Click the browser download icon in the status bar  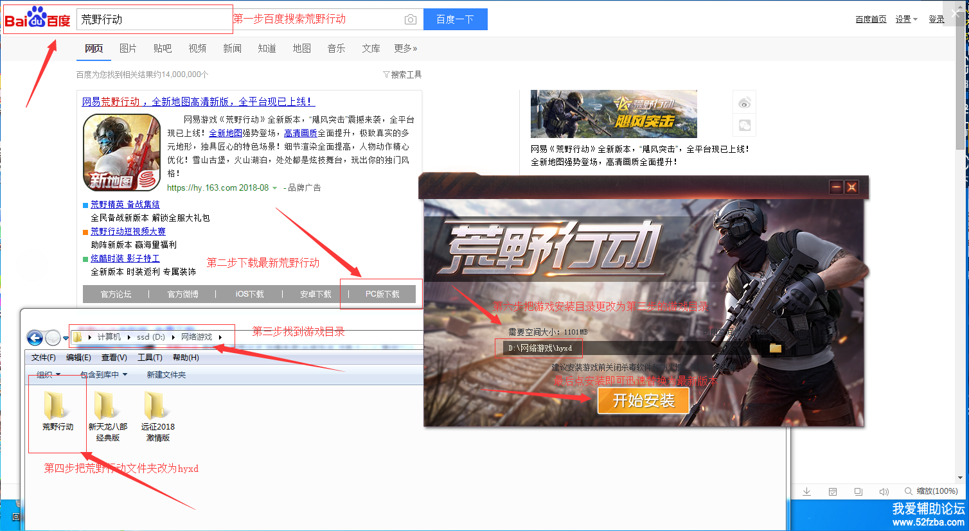click(807, 492)
